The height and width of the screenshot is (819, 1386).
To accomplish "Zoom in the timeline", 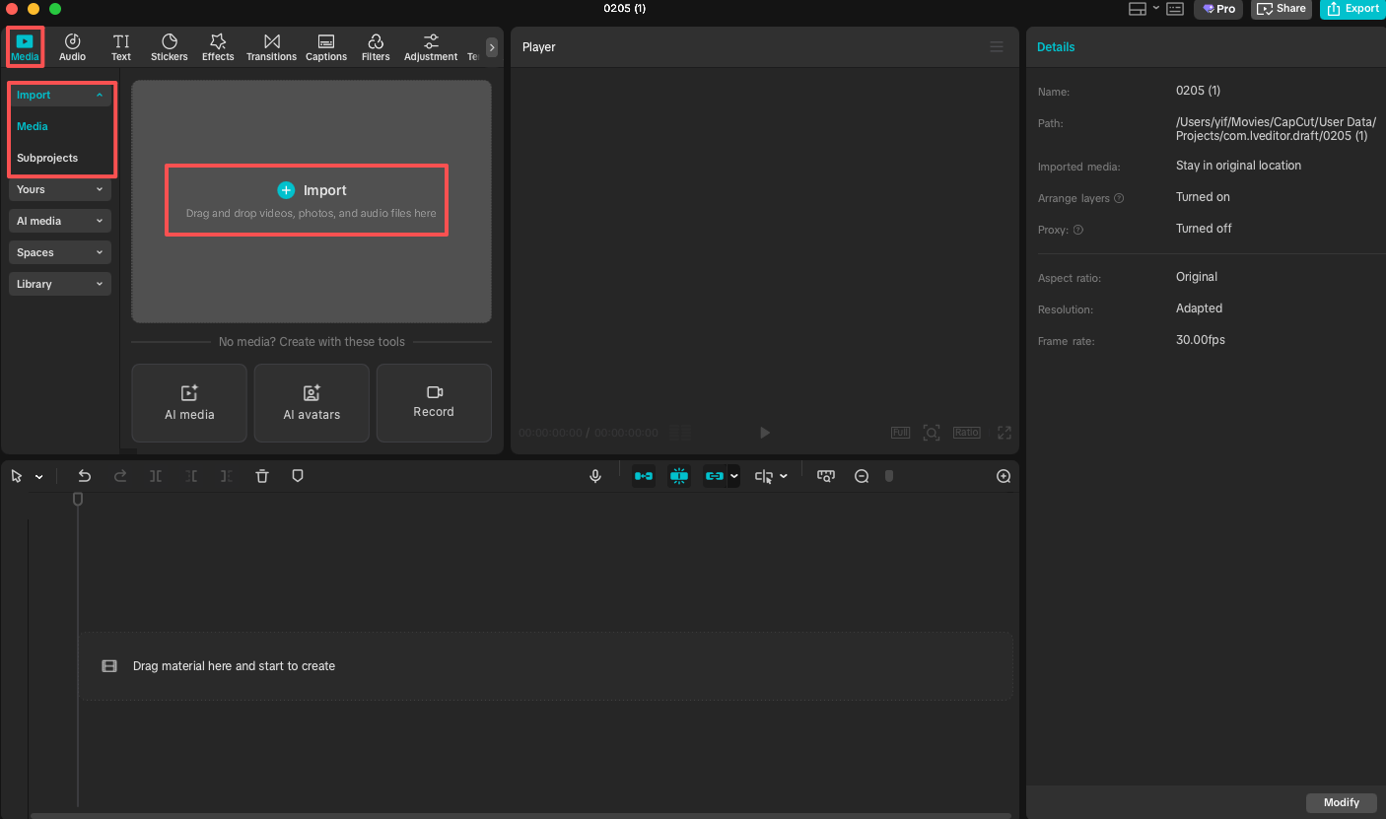I will tap(1004, 476).
